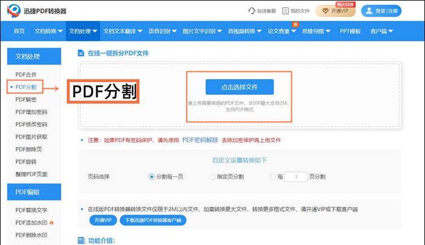Open PDF替换文字 in the sidebar

pyautogui.click(x=31, y=210)
